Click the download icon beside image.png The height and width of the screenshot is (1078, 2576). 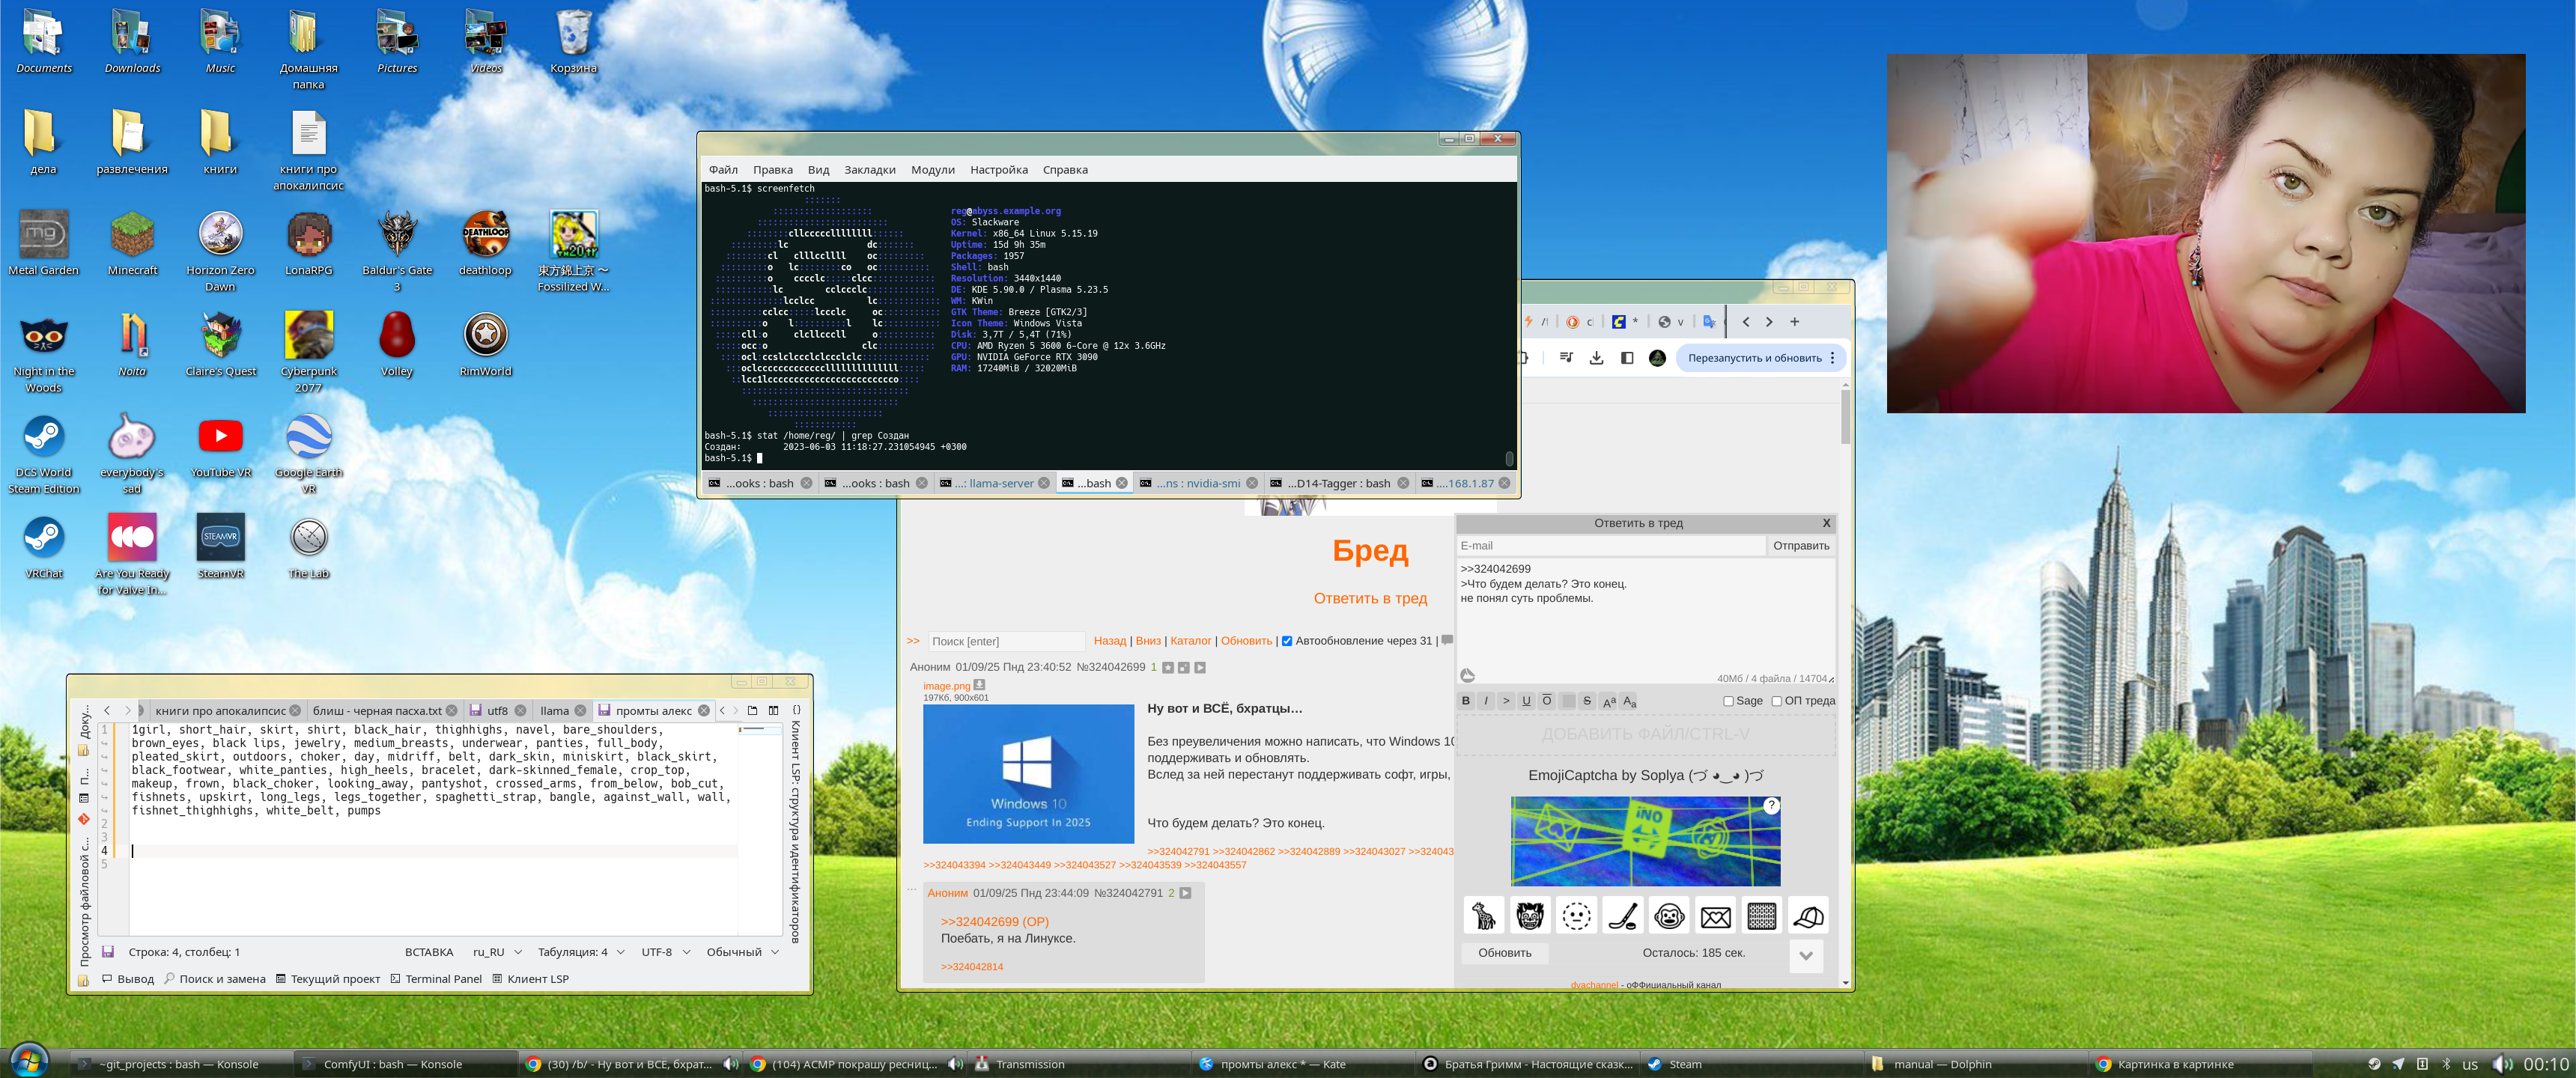coord(979,685)
